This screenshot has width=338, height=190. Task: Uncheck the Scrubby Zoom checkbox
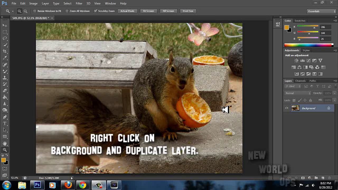tap(96, 11)
